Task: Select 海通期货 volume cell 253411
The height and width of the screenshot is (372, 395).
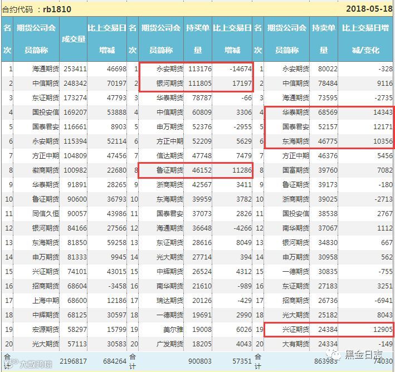Action: coord(75,68)
